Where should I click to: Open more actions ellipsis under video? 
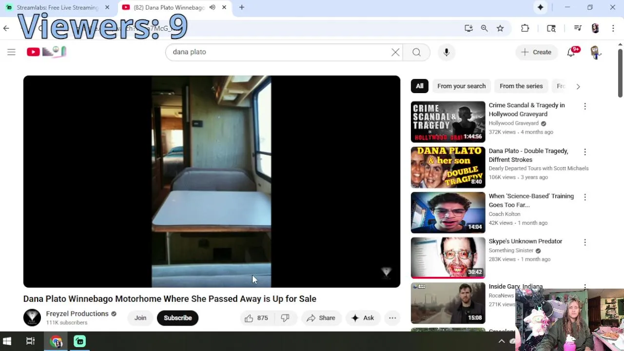point(392,318)
